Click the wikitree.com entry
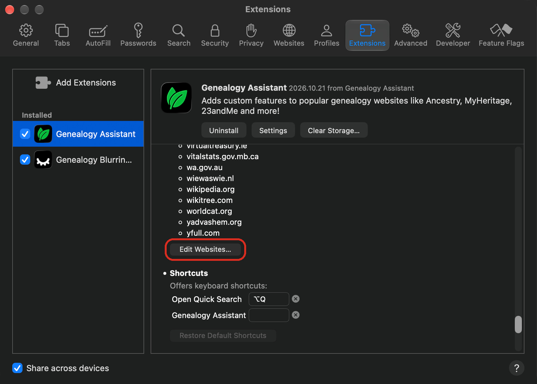The width and height of the screenshot is (537, 384). click(209, 200)
